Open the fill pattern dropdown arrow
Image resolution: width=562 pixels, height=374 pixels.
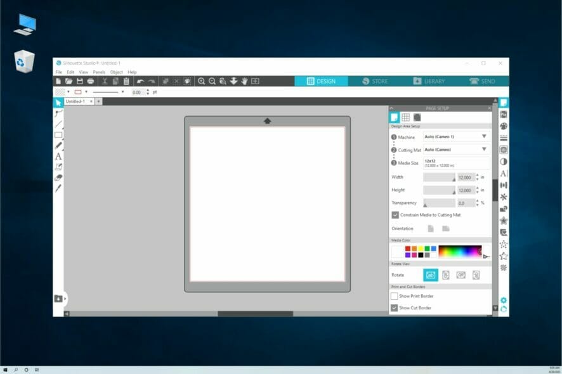pos(69,92)
